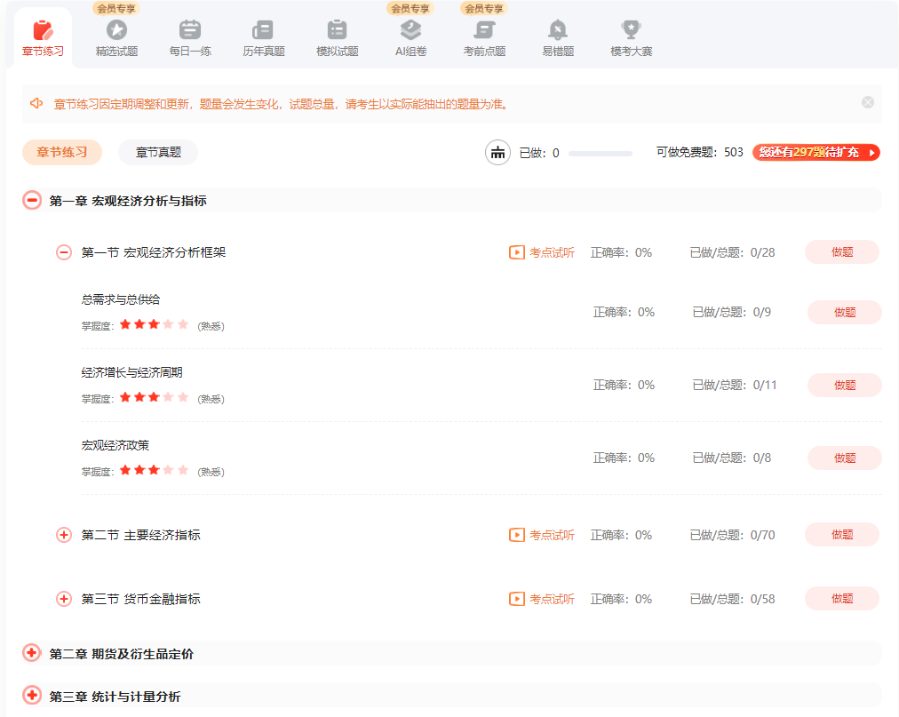Click 已做/总题: 0/9 value

[x=732, y=312]
